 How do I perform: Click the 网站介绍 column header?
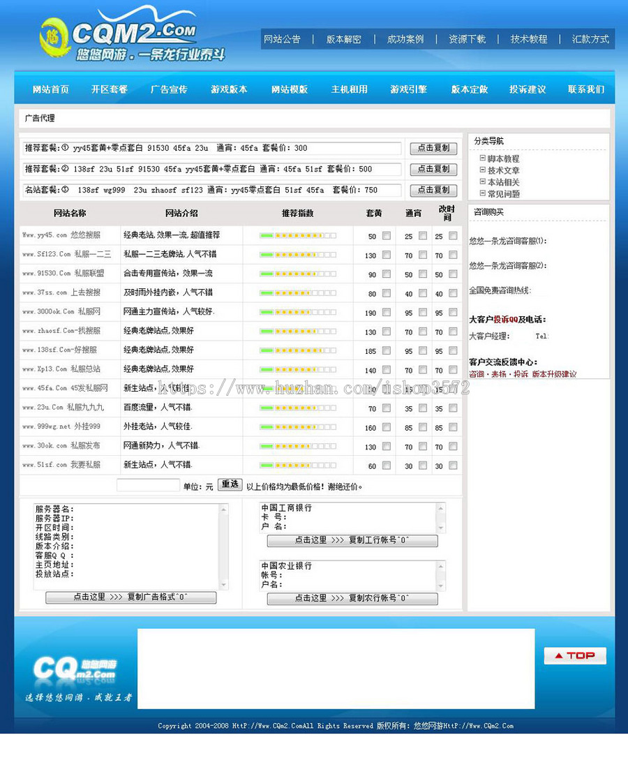(x=181, y=213)
